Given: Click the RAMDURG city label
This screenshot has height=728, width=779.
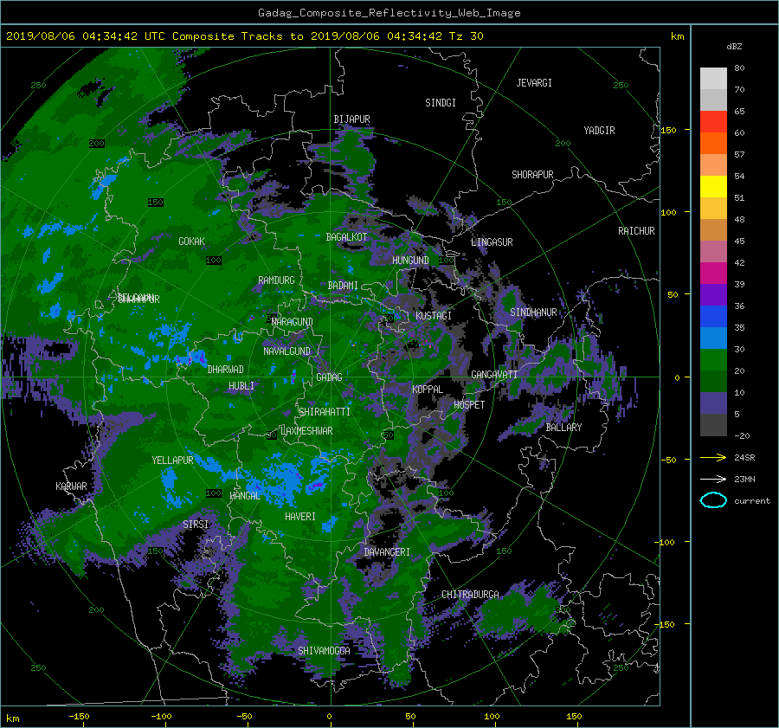Looking at the screenshot, I should [276, 280].
